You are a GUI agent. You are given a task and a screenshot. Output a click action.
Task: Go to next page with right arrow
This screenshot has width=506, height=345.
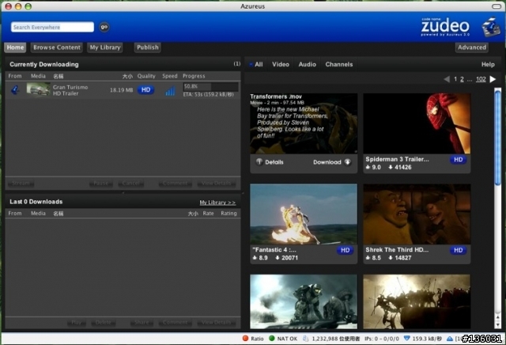(493, 79)
